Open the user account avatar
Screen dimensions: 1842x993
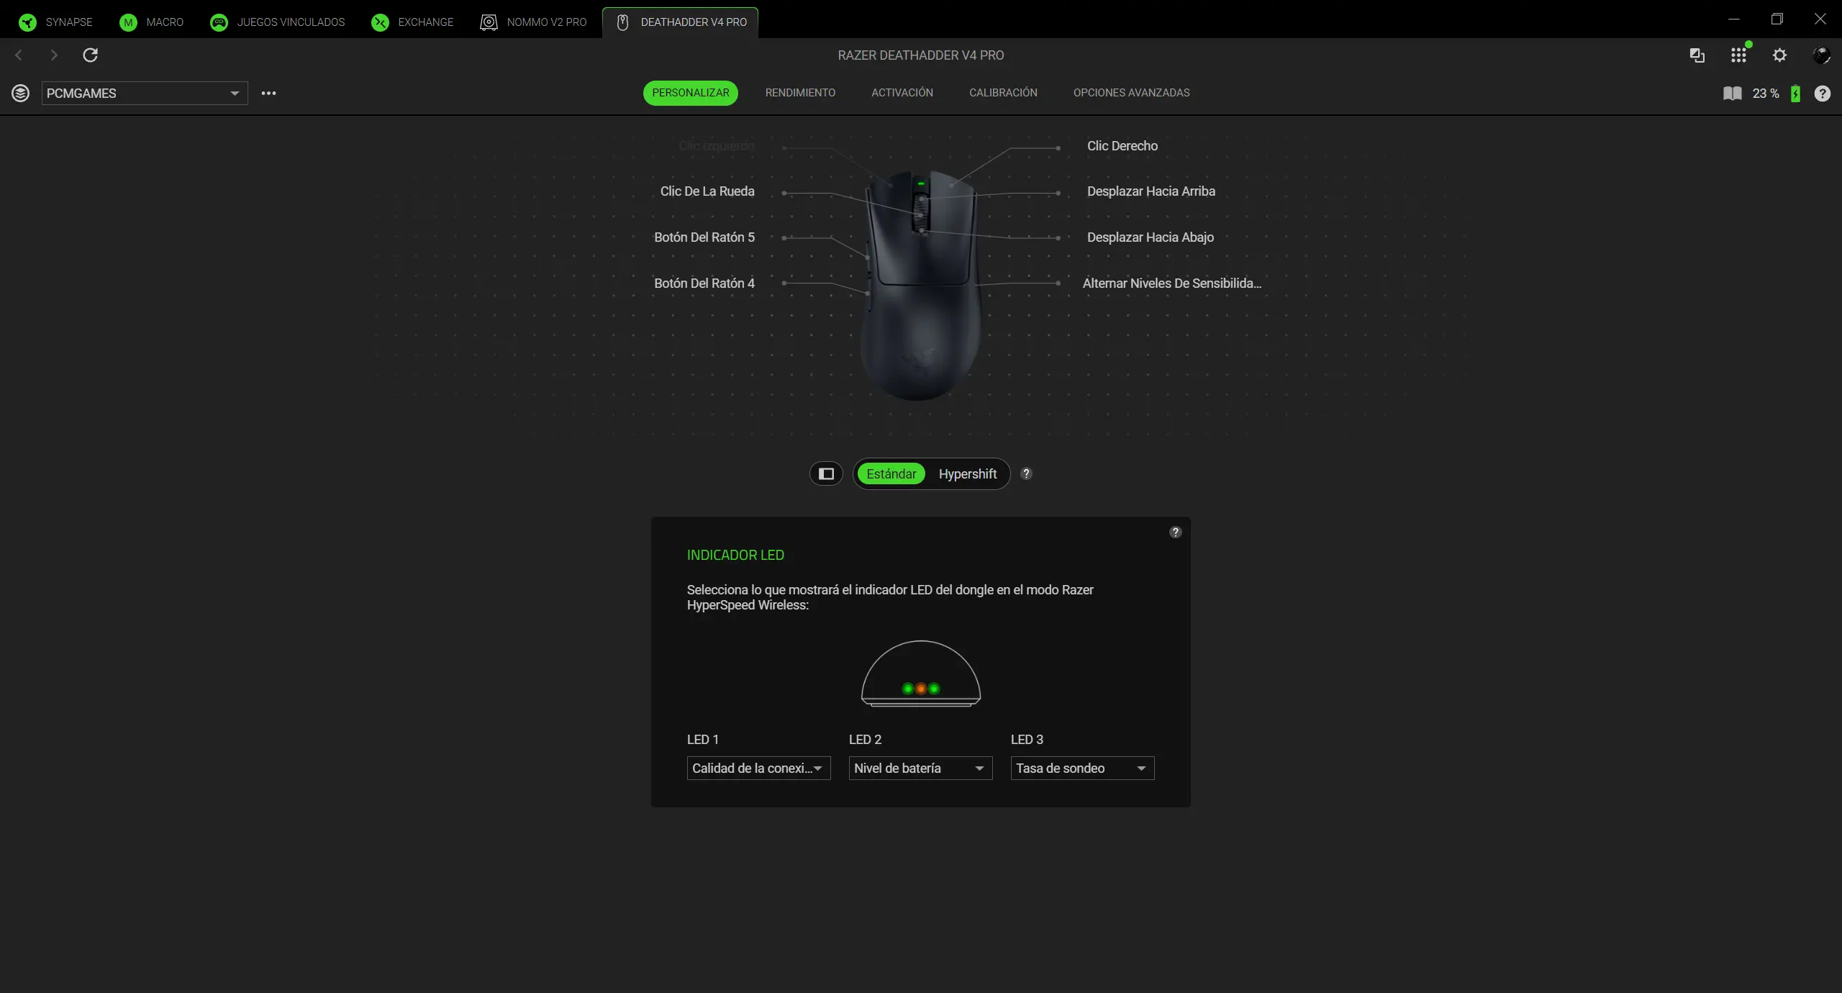1821,55
